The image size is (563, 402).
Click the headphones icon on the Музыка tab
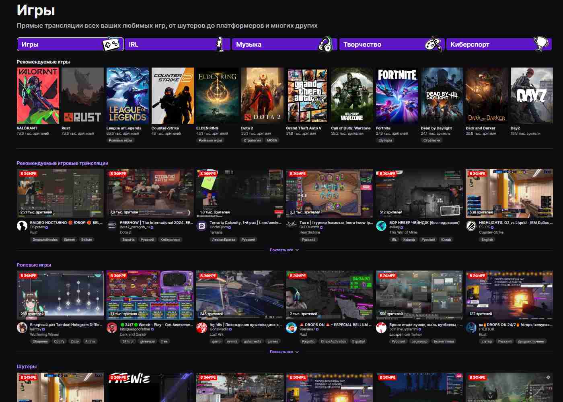pyautogui.click(x=325, y=44)
